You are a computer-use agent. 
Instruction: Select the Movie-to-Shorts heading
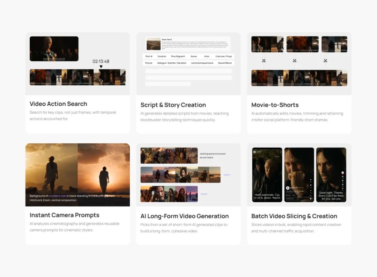click(x=275, y=105)
